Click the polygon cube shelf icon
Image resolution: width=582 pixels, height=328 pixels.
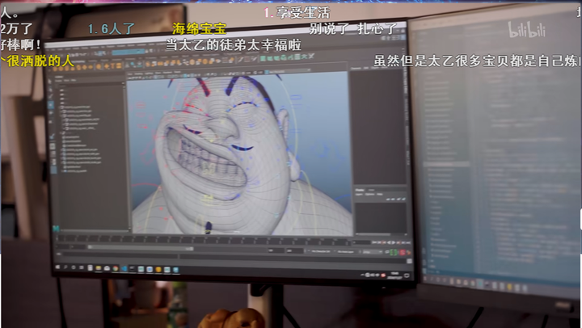(x=62, y=67)
